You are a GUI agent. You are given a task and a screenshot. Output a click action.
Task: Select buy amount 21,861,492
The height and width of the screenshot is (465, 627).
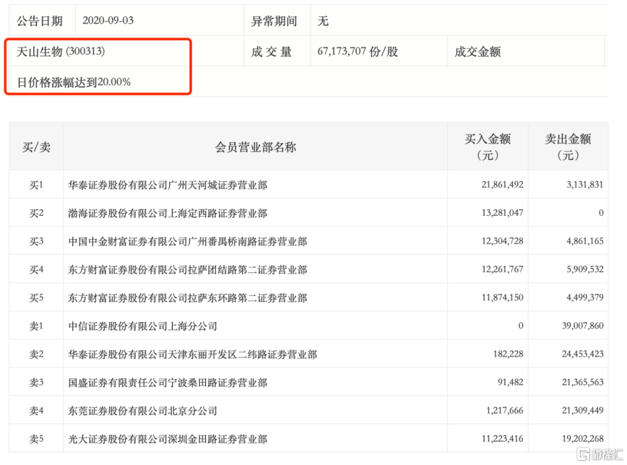point(502,185)
